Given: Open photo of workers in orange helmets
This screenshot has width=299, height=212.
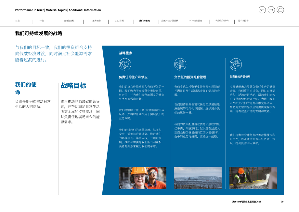Looking at the screenshot, I should pyautogui.click(x=142, y=178).
